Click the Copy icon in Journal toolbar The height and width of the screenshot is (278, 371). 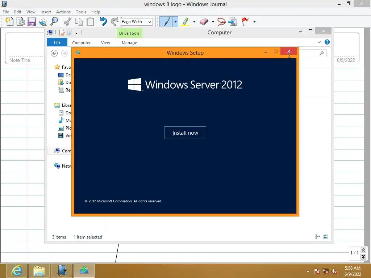coord(79,22)
